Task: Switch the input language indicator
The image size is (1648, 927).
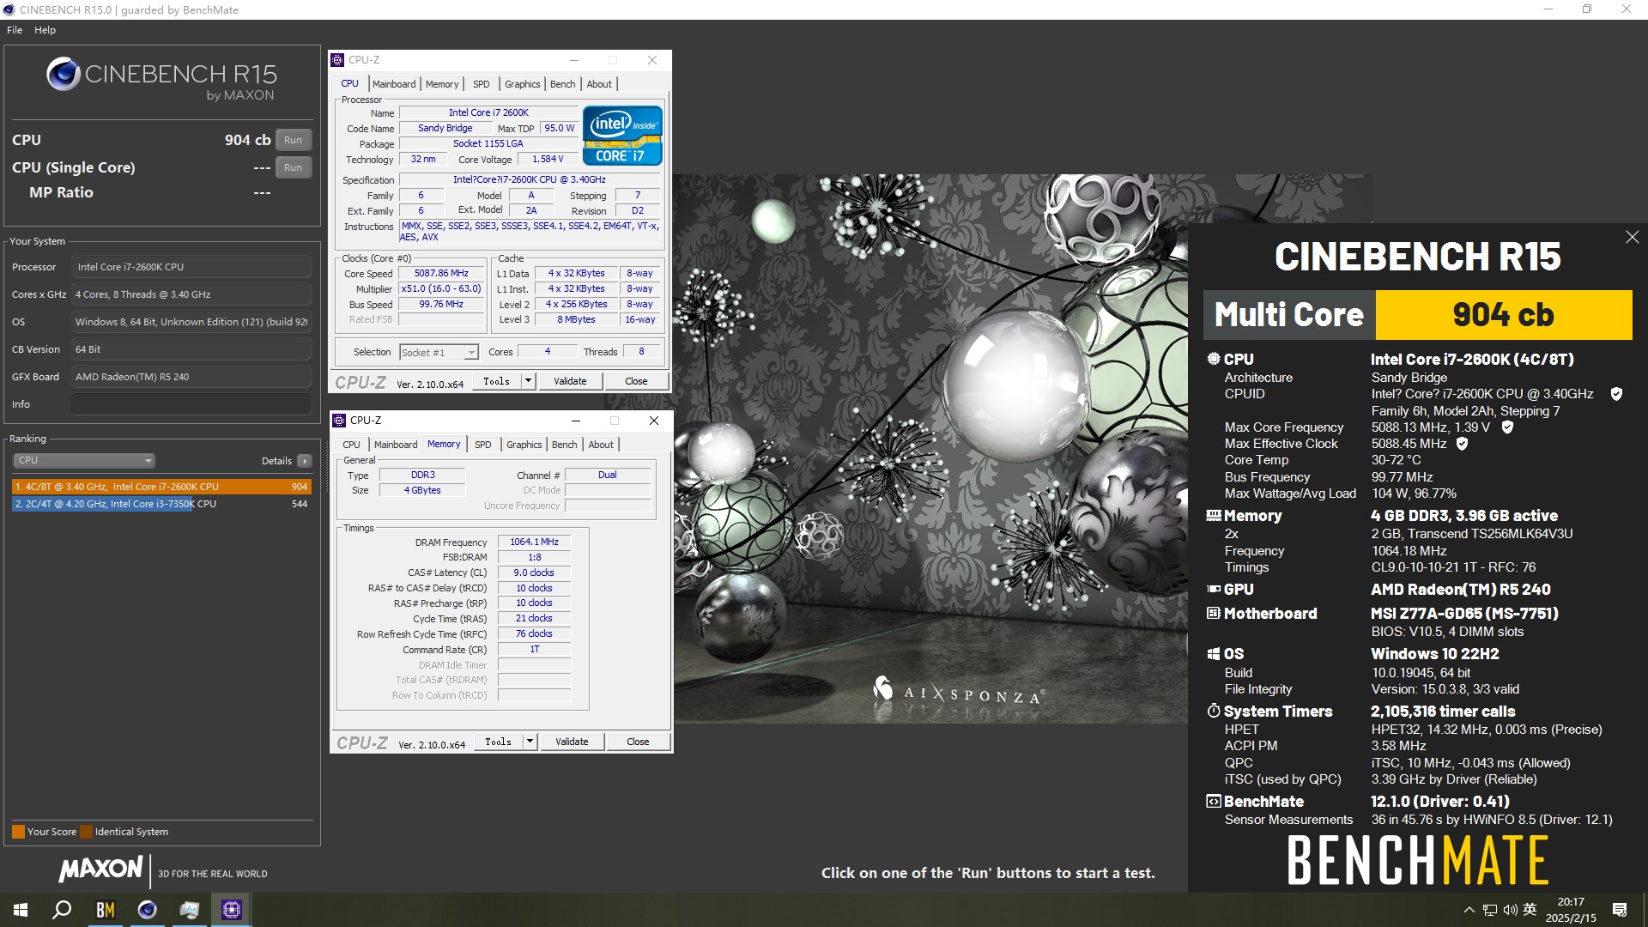Action: 1530,910
